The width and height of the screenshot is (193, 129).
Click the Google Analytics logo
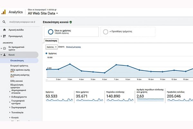coord(4,12)
